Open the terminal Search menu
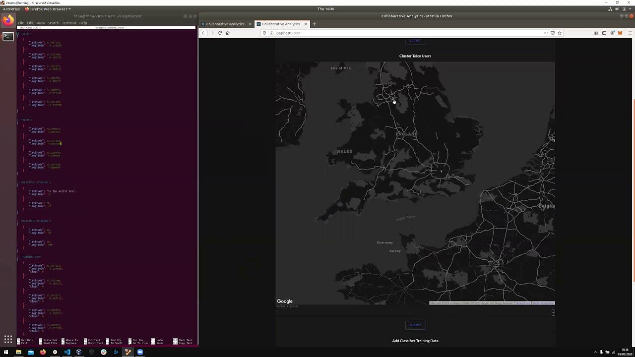The image size is (635, 357). (53, 23)
